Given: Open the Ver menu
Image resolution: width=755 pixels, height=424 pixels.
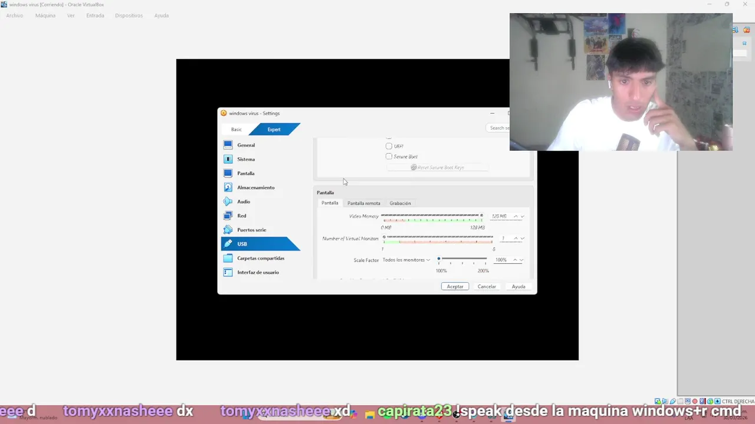Looking at the screenshot, I should tap(71, 15).
